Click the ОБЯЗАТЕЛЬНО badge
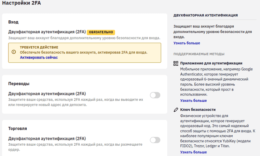Screen dimensions: 260x156 101,32
